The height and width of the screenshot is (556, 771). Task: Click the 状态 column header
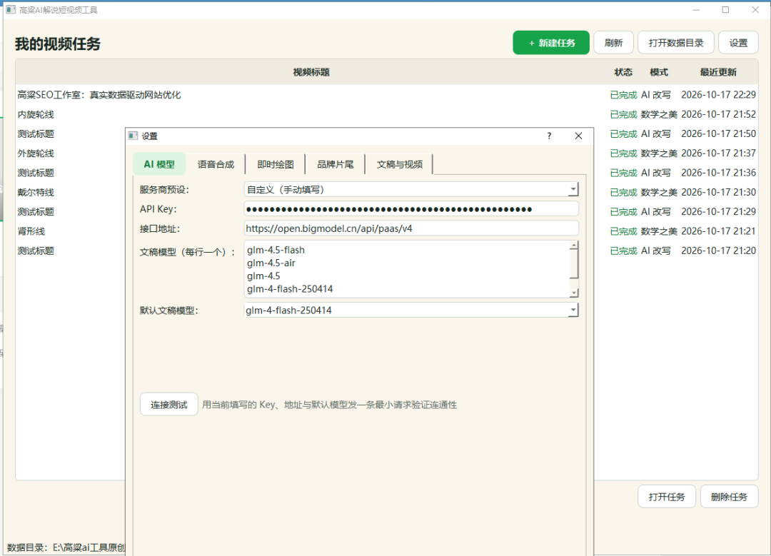tap(623, 72)
